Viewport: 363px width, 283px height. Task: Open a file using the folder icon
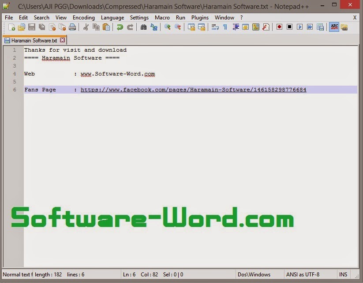point(22,27)
